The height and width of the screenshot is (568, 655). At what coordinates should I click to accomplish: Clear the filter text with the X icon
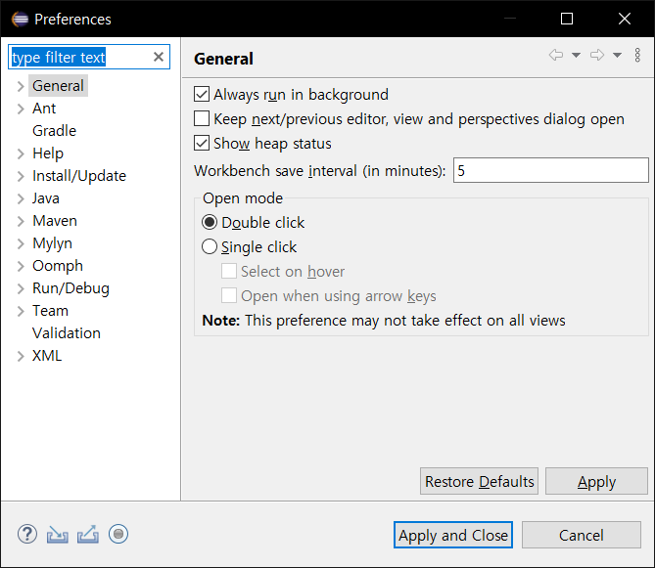coord(159,57)
